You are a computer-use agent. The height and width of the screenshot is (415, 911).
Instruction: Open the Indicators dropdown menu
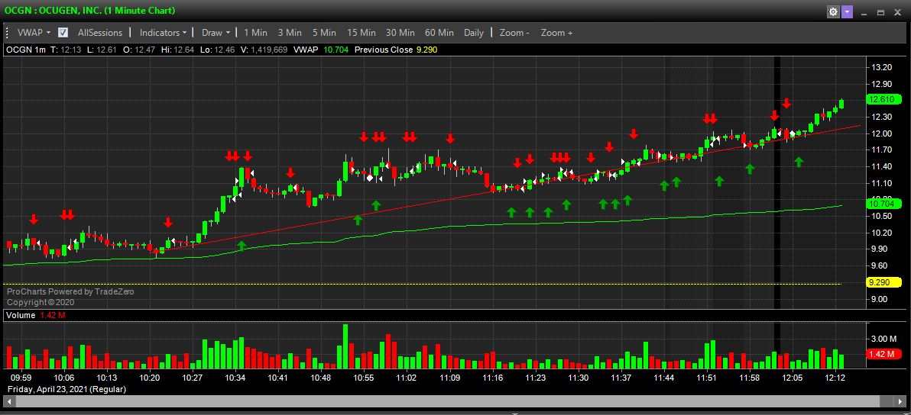pos(163,33)
